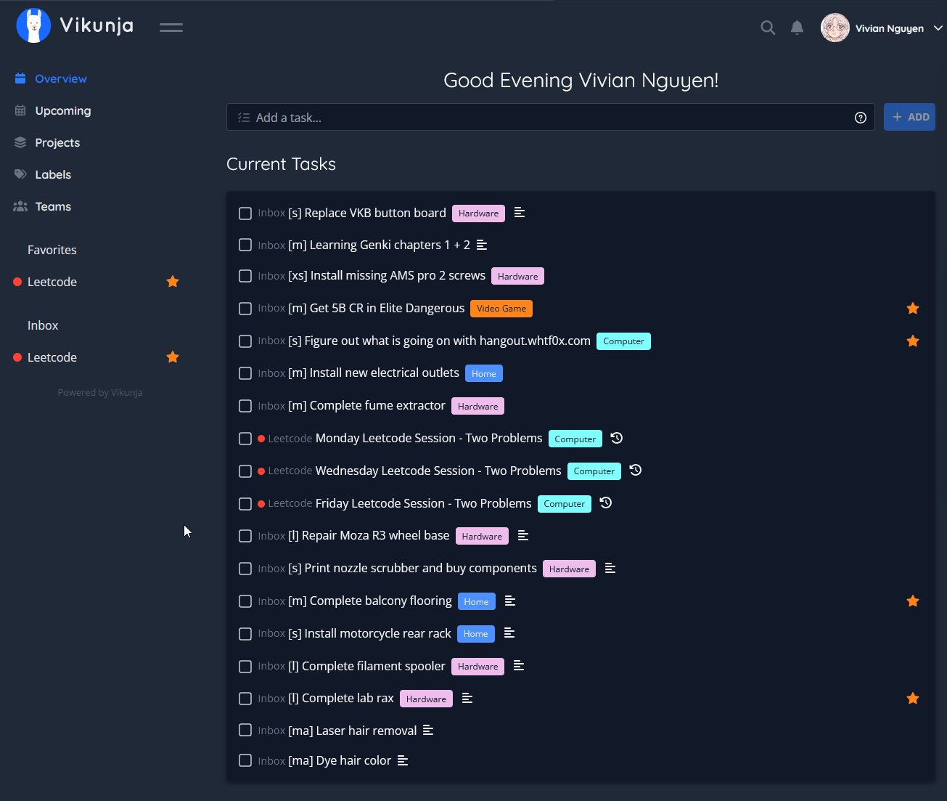Mark Install new electrical outlets done
Image resolution: width=947 pixels, height=801 pixels.
(x=245, y=373)
